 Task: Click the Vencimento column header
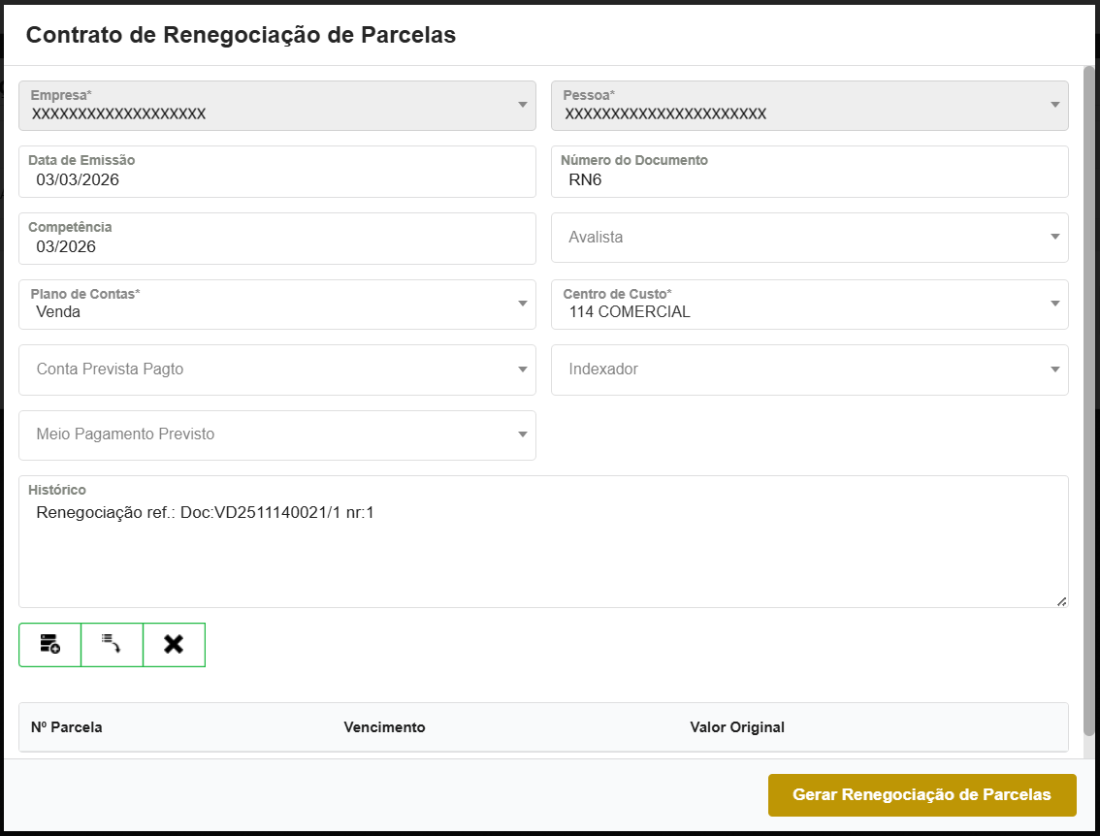[x=384, y=727]
